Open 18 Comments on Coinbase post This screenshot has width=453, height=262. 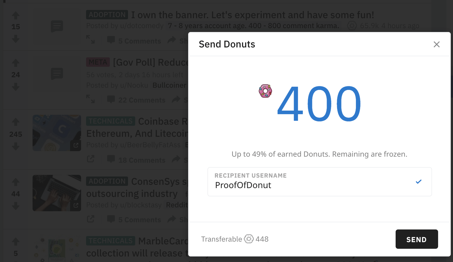[x=136, y=160]
